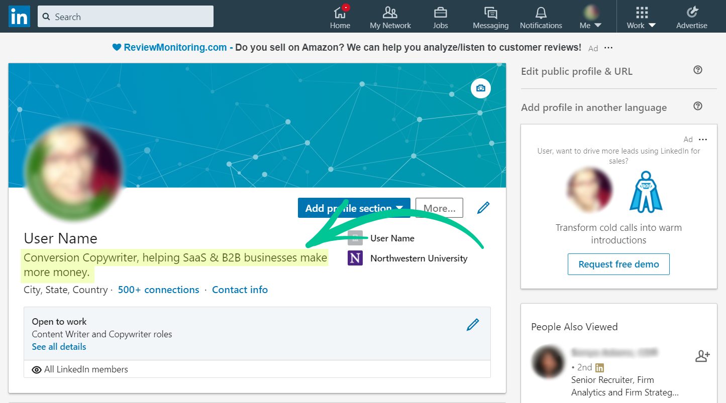Click help icon beside Edit public profile
726x403 pixels.
point(697,70)
